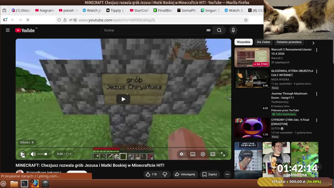The height and width of the screenshot is (188, 334).
Task: Mute the video using the speaker icon
Action: tap(33, 154)
